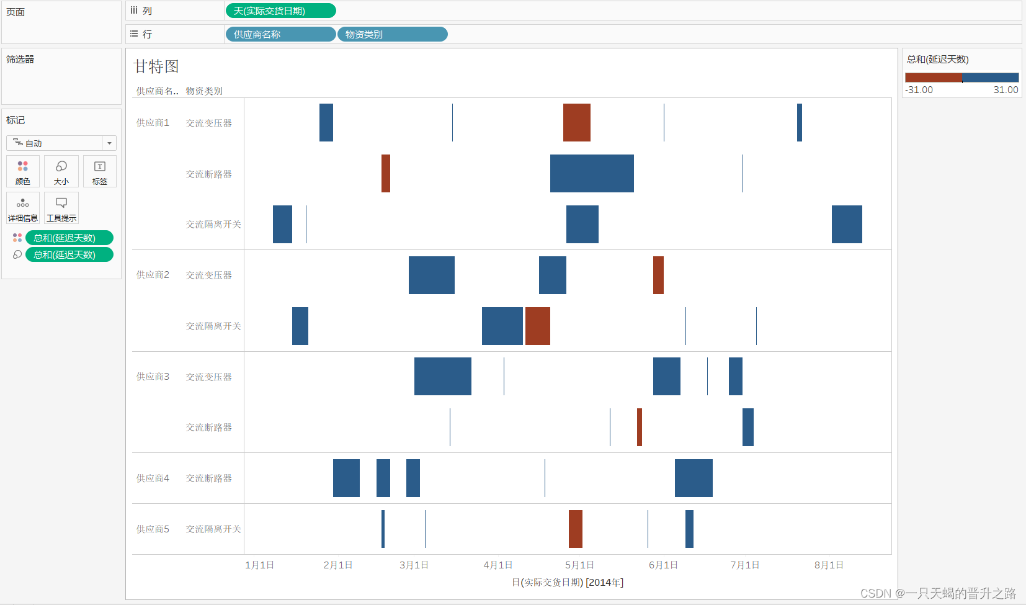Select the 供应商3 row label

(x=153, y=377)
